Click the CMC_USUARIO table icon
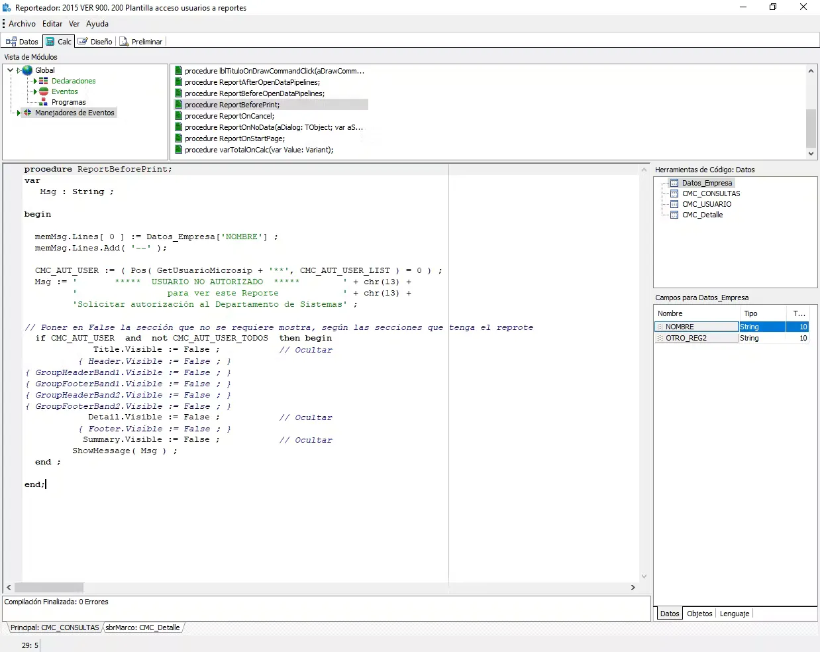820x652 pixels. point(674,204)
